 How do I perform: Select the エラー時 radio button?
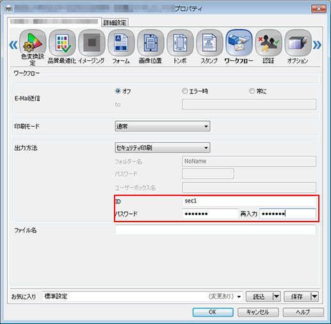(184, 91)
